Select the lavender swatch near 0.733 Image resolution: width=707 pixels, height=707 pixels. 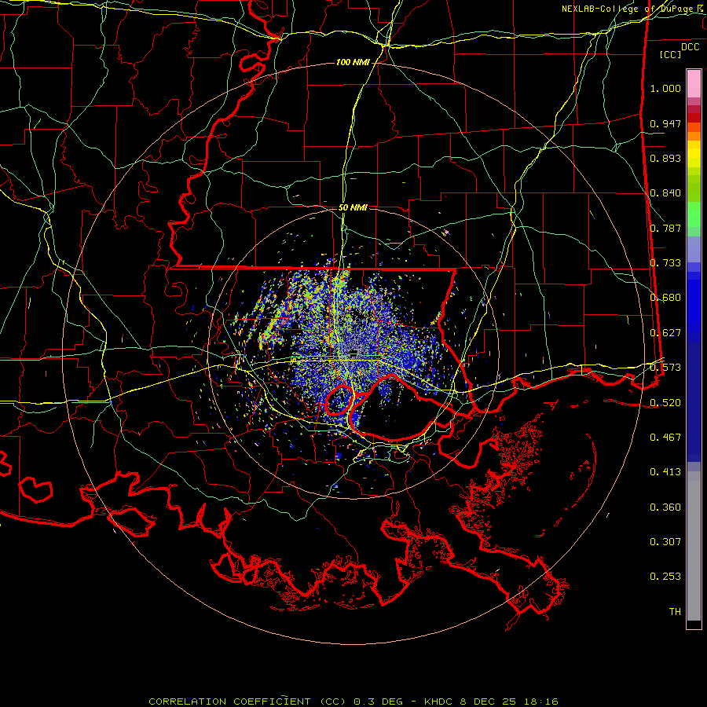pos(694,249)
